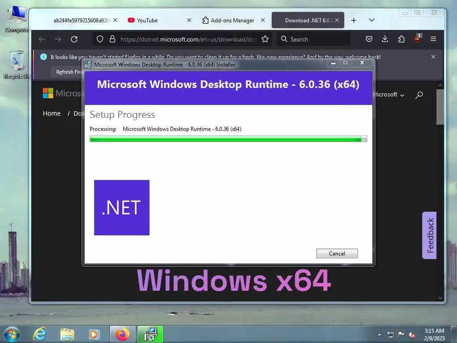Open tracking protection shield icon

click(100, 39)
